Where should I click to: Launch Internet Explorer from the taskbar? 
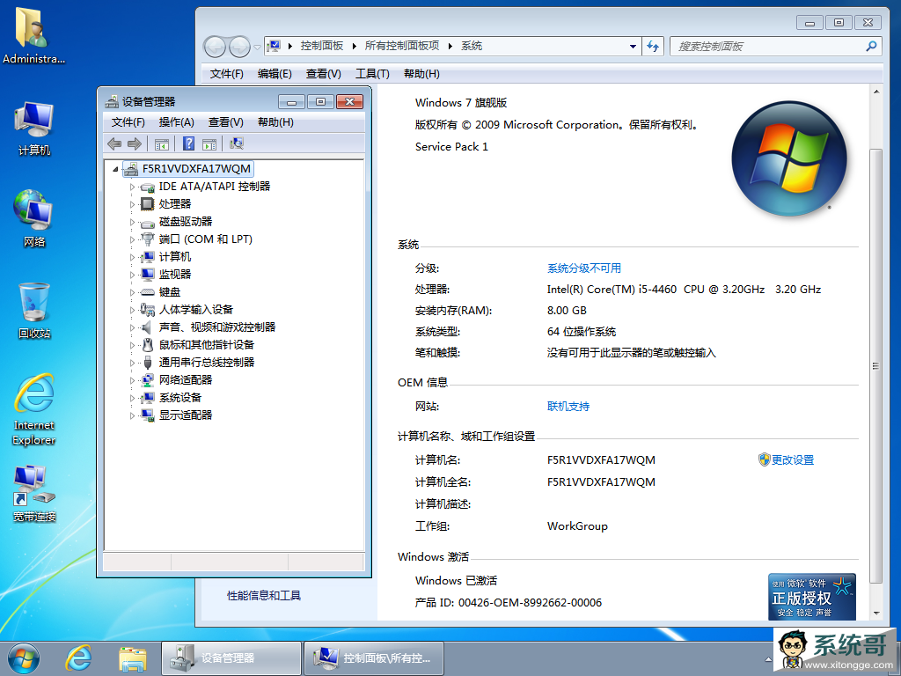point(78,658)
